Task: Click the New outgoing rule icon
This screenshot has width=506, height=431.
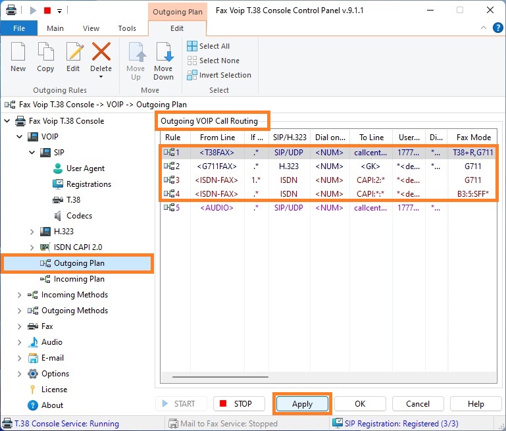Action: [x=18, y=51]
